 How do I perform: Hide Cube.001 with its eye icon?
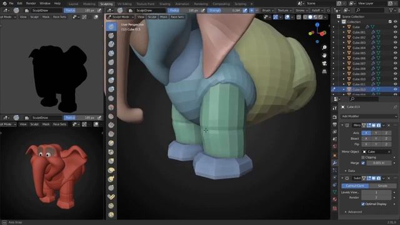pyautogui.click(x=395, y=32)
